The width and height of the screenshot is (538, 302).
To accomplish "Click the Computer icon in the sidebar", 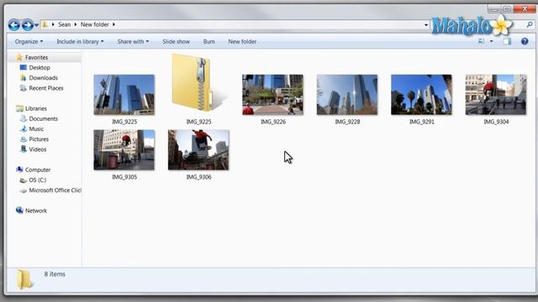I will pyautogui.click(x=19, y=169).
